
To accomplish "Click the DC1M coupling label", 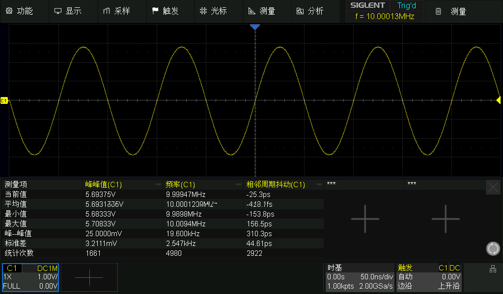I will point(47,268).
